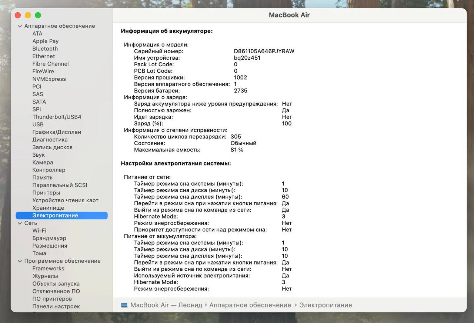Click the Заряд (%) value 100
The width and height of the screenshot is (474, 323).
(287, 123)
